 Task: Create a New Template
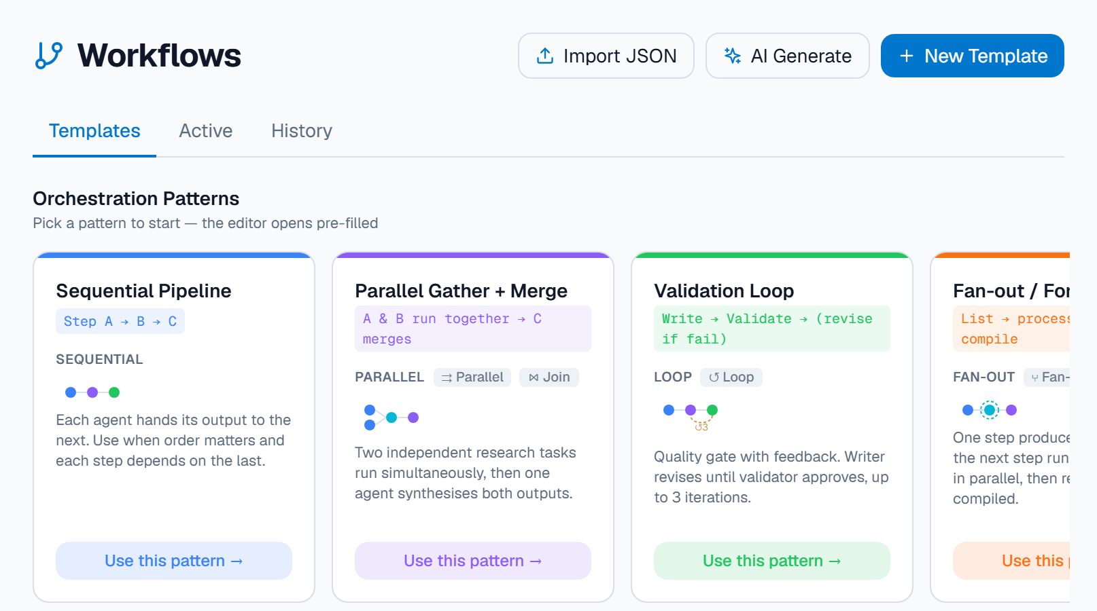coord(973,56)
